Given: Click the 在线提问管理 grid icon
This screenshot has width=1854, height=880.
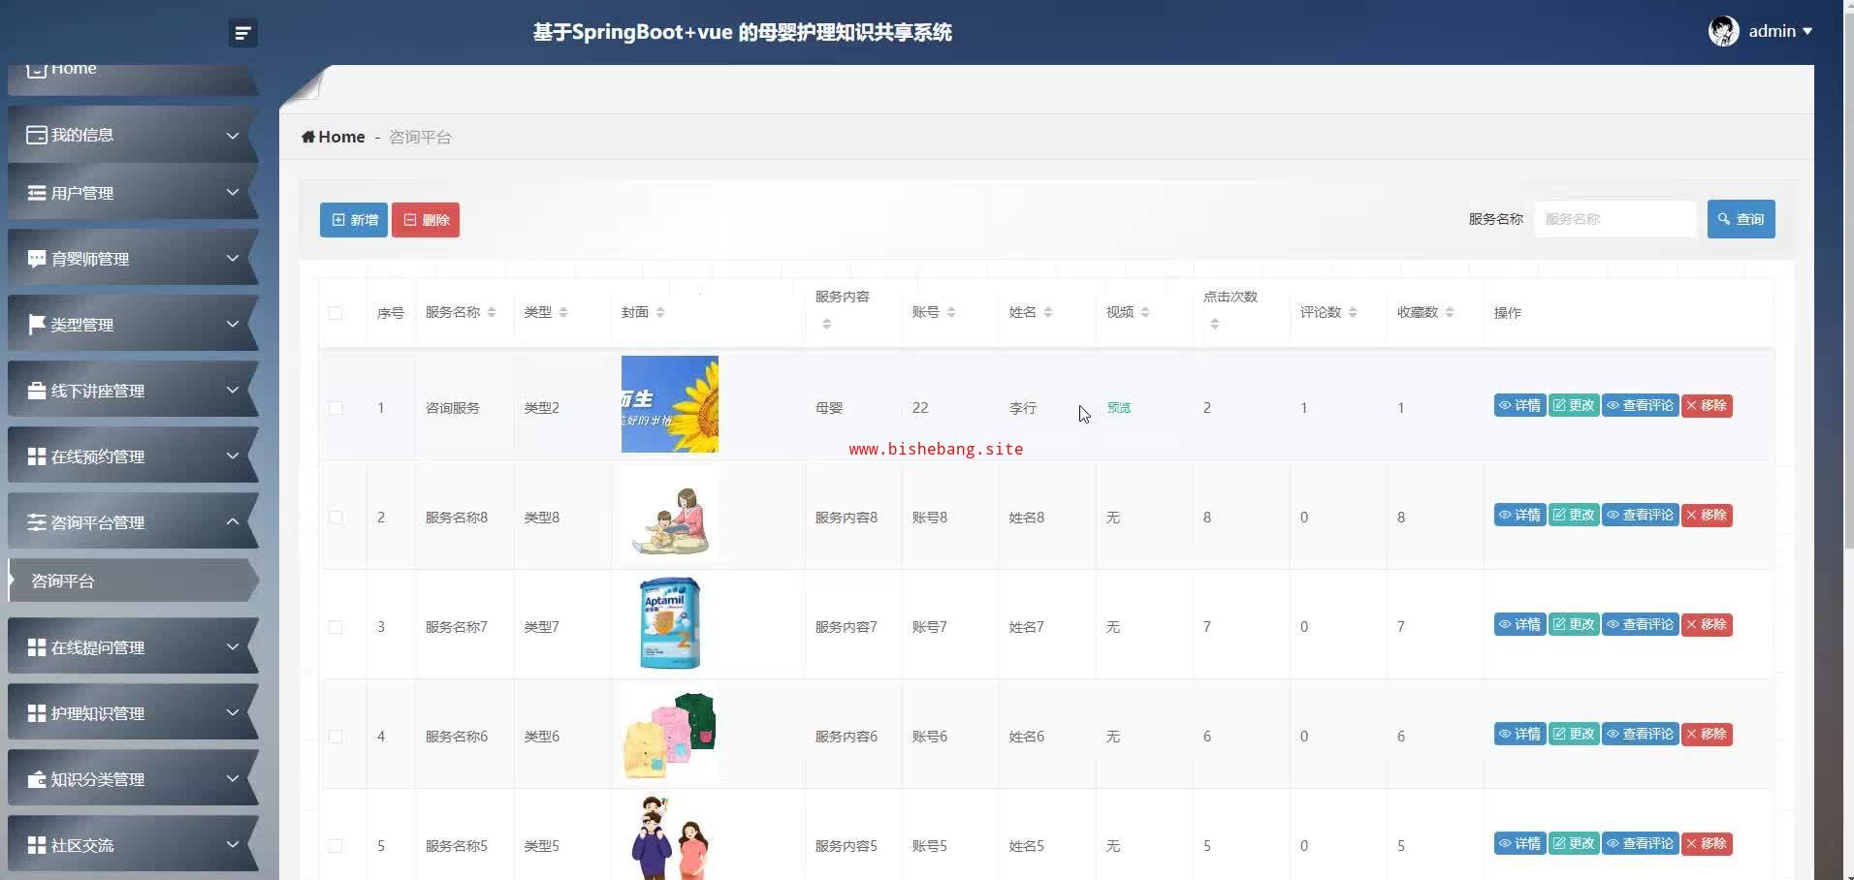Looking at the screenshot, I should [37, 647].
